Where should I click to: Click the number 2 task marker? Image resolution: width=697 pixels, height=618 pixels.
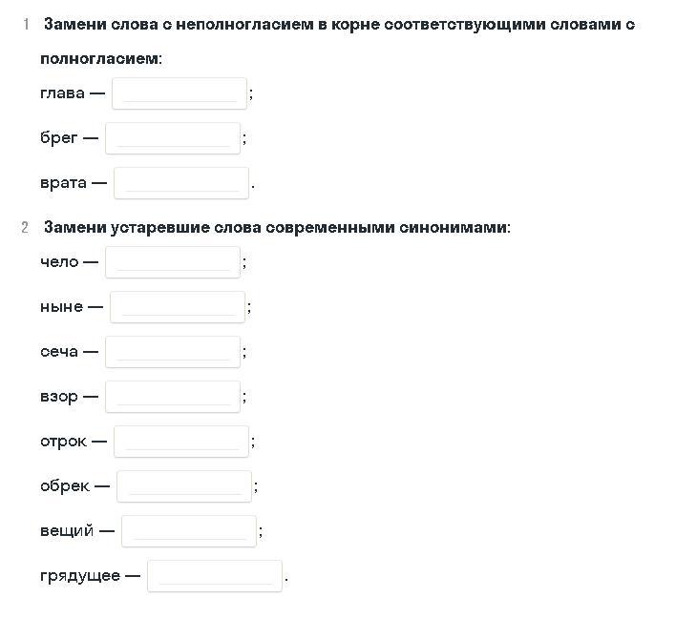click(25, 227)
